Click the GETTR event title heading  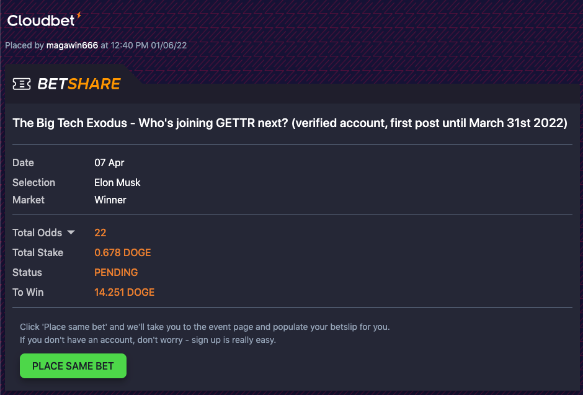[x=290, y=123]
